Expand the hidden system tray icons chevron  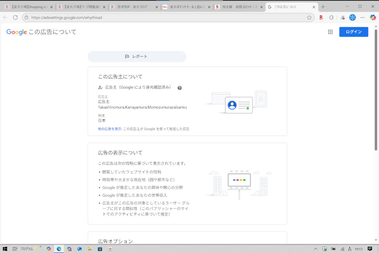pos(316,249)
